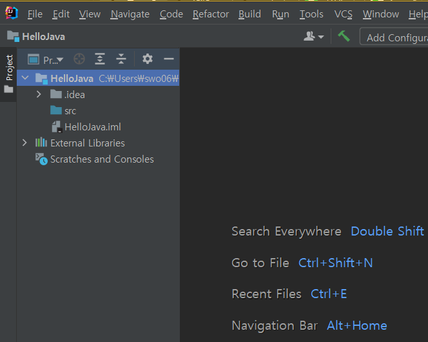428x342 pixels.
Task: Click the Double Shift shortcut hint
Action: coord(387,231)
